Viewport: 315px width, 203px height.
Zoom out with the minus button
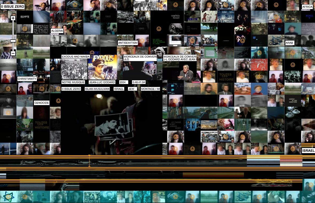[x=13, y=53]
